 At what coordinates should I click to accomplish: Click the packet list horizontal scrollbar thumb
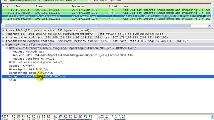coord(98,26)
